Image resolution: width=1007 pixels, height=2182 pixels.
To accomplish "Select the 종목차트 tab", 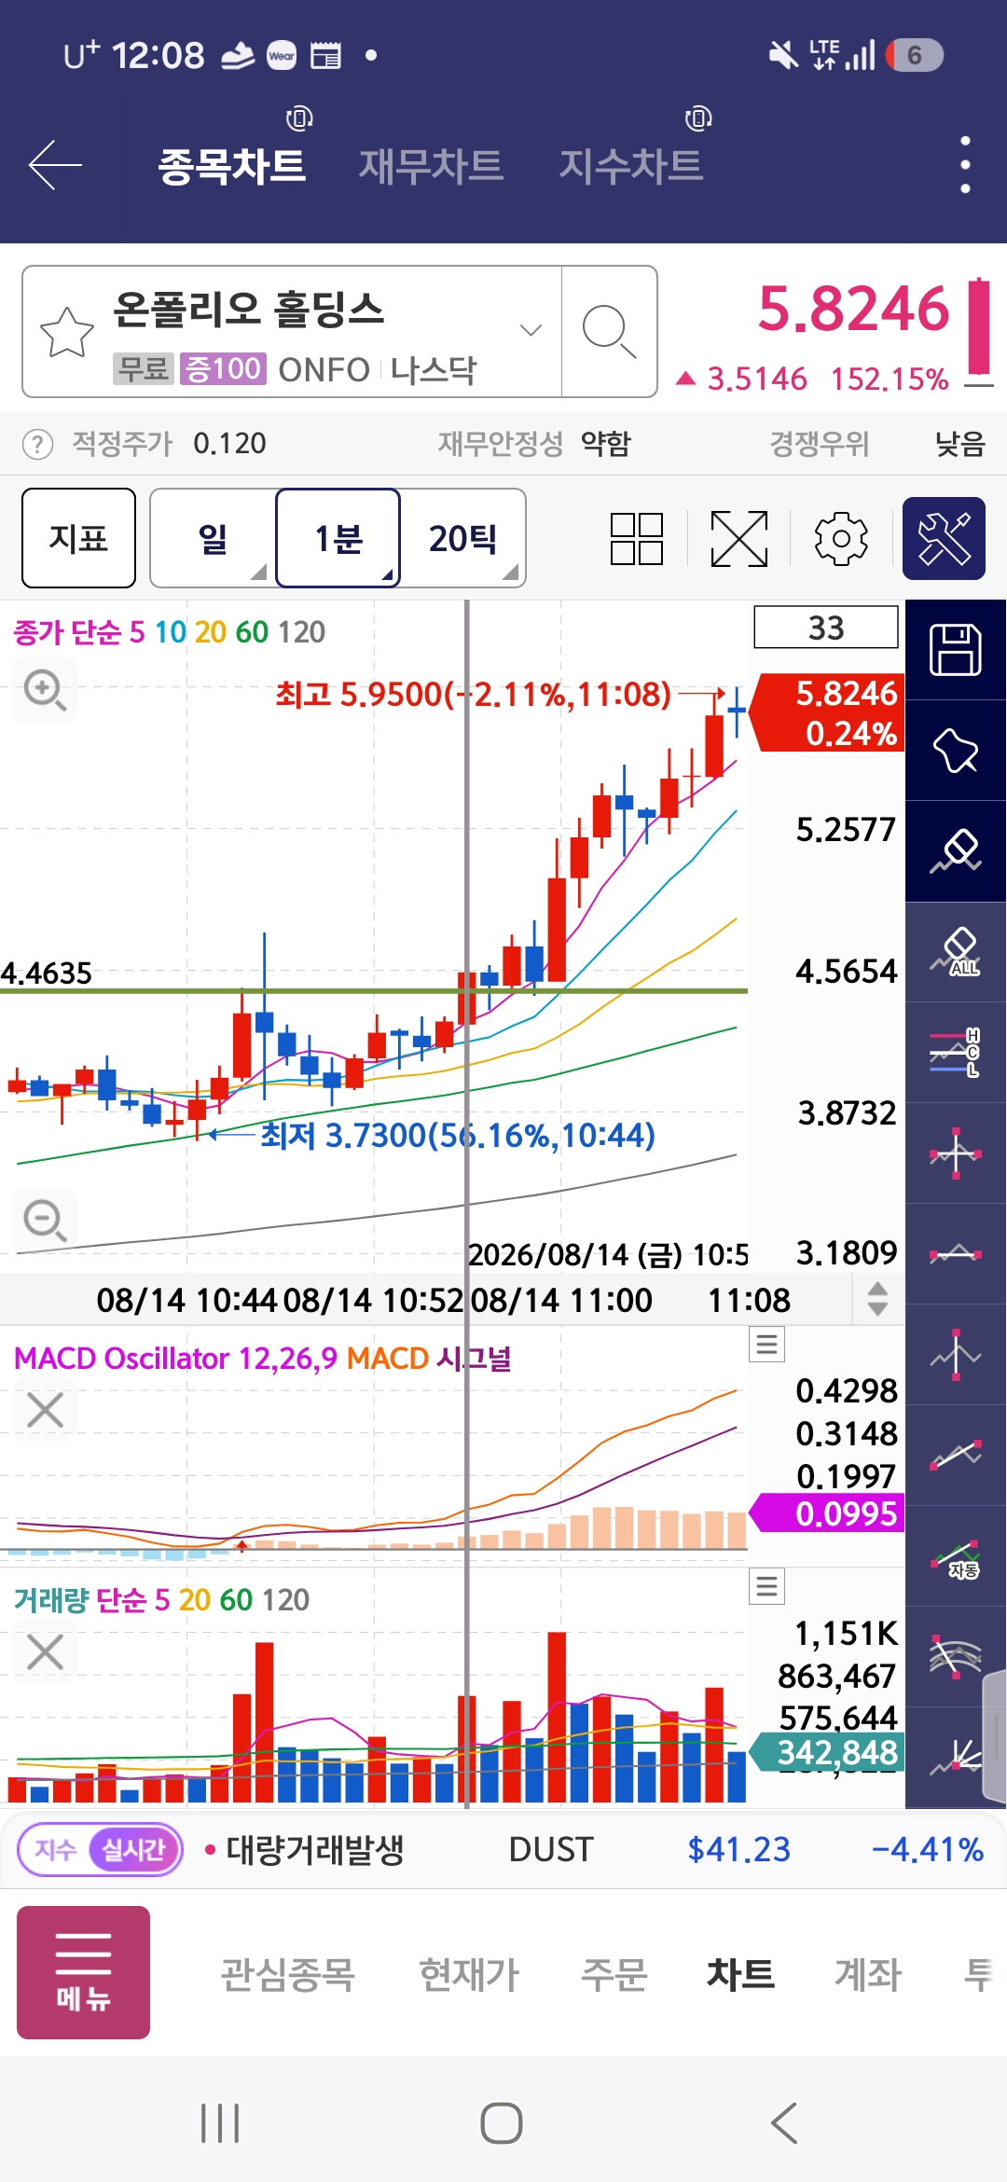I will (232, 166).
